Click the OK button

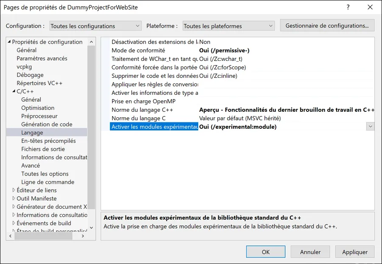(x=266, y=252)
